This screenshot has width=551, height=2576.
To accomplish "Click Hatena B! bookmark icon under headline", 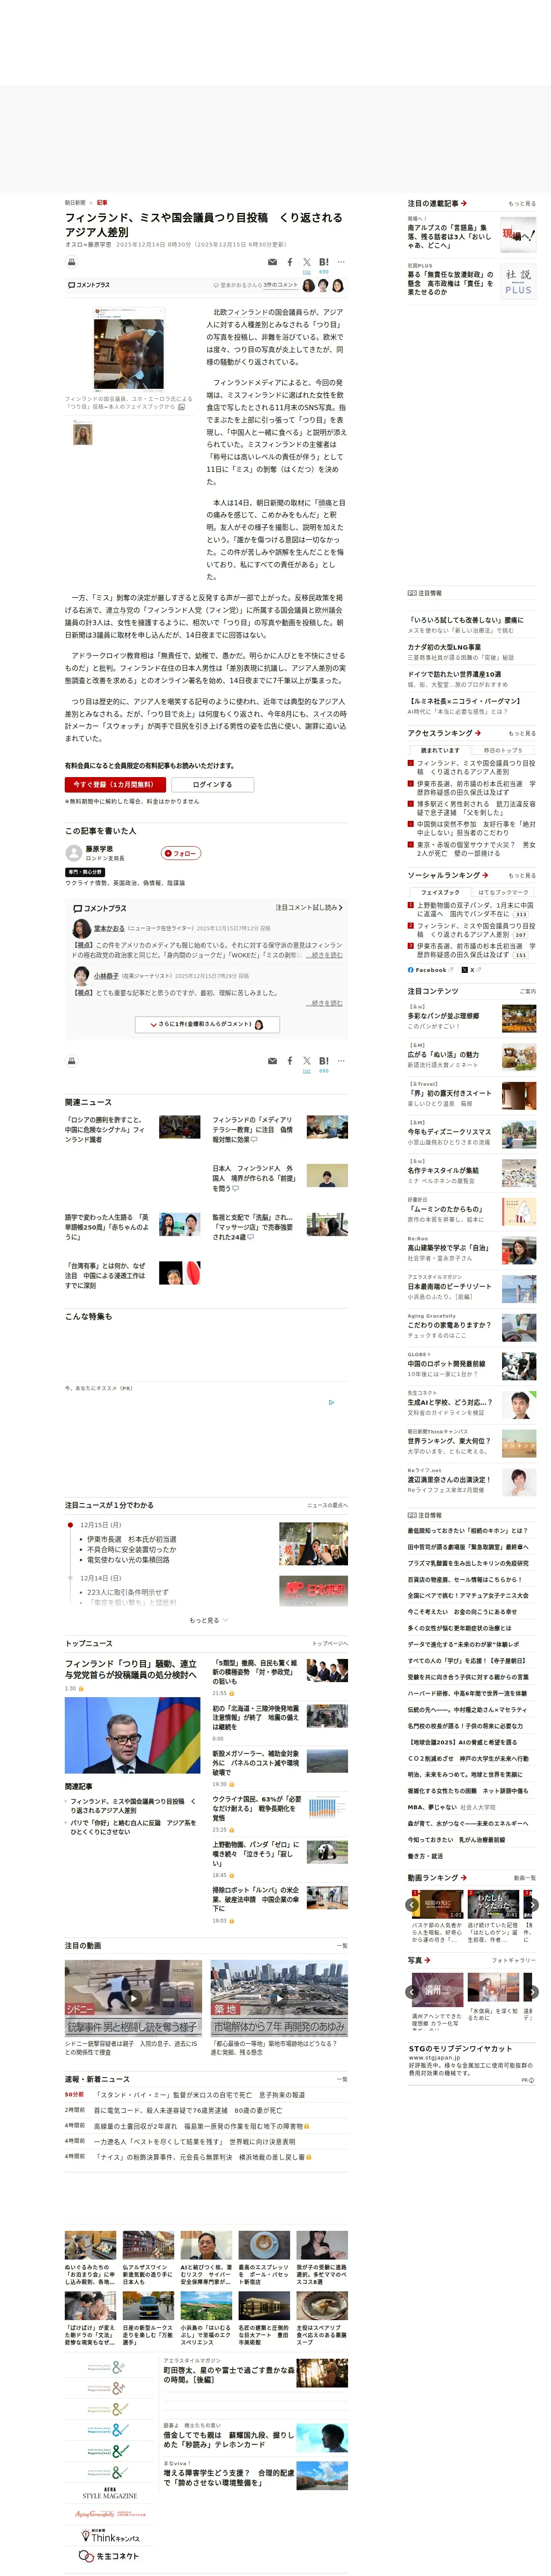I will pyautogui.click(x=324, y=262).
